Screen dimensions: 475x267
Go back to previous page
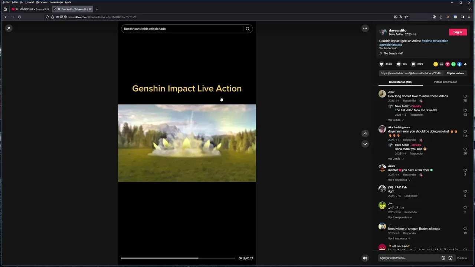pyautogui.click(x=6, y=17)
